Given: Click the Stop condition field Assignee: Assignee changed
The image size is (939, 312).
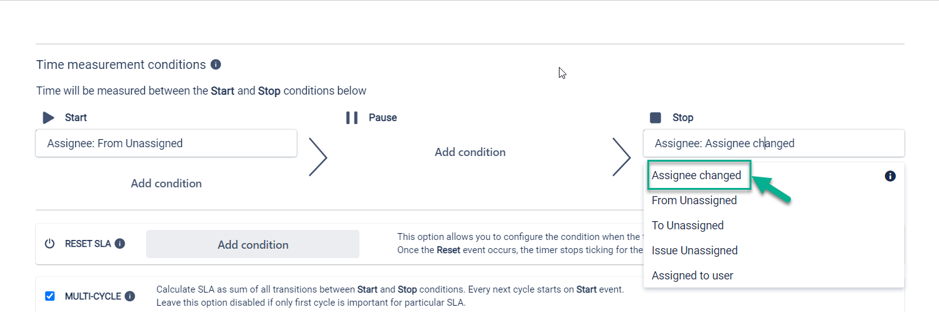Looking at the screenshot, I should click(773, 143).
